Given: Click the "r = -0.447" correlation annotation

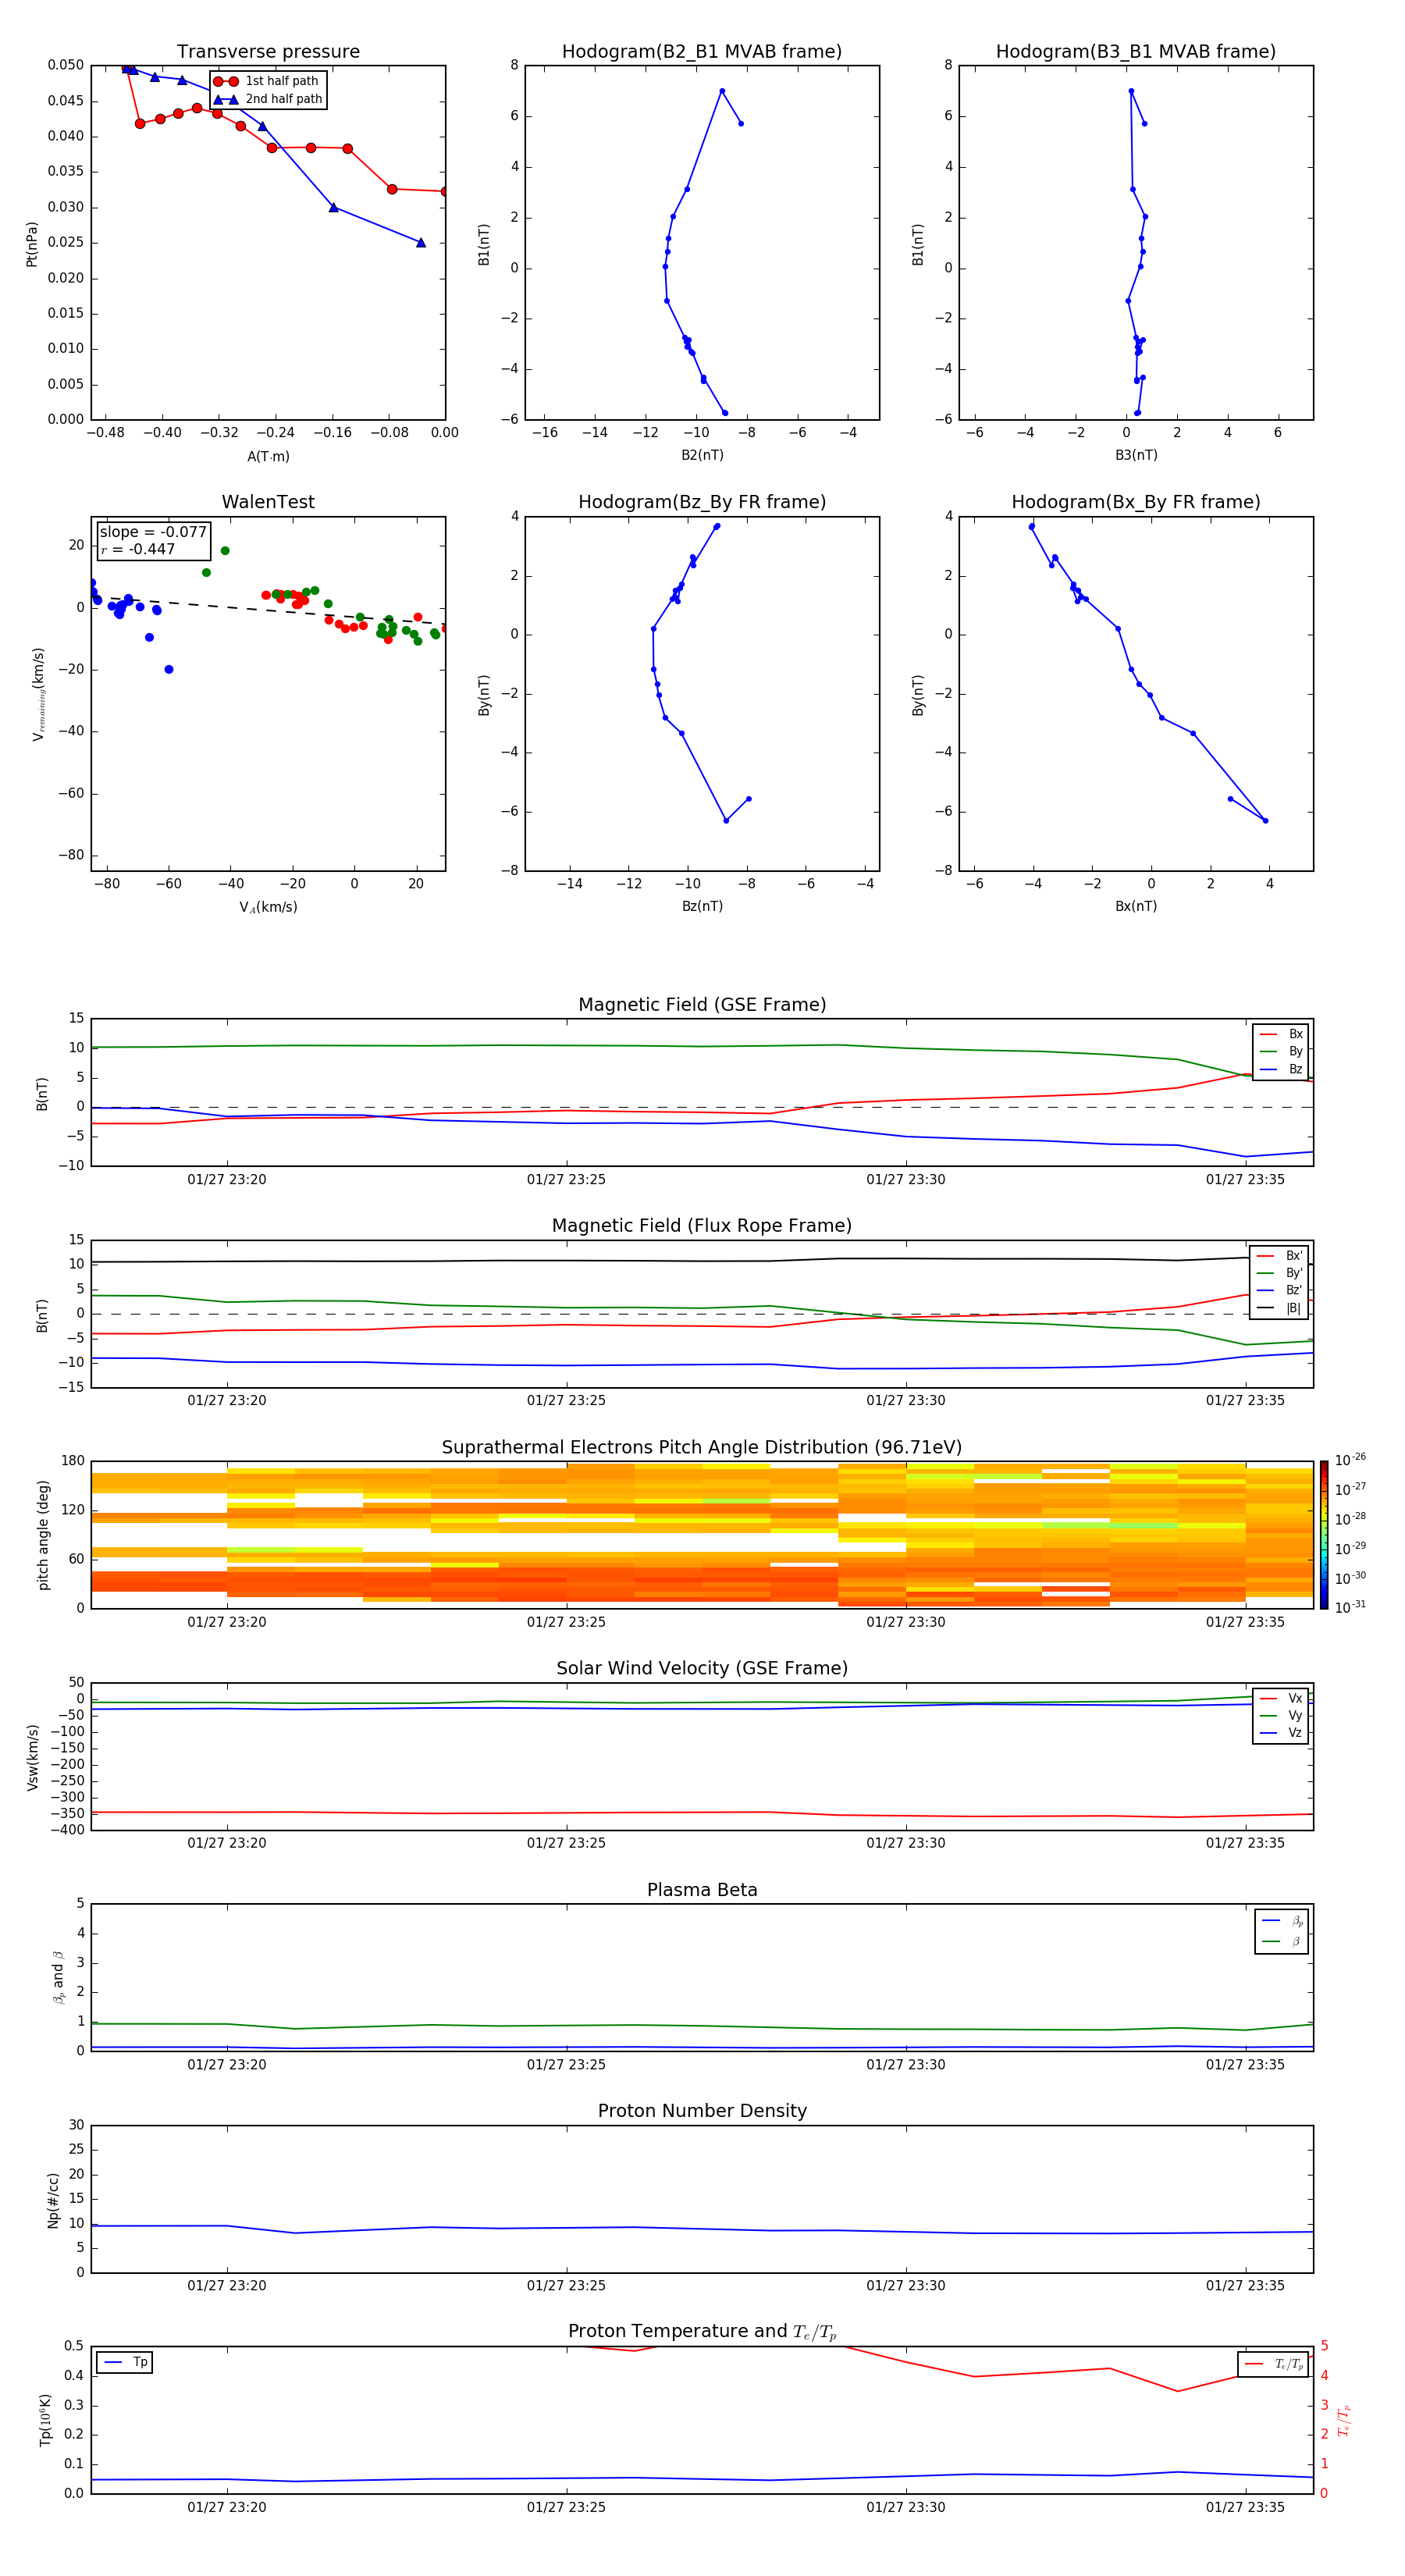Looking at the screenshot, I should click(138, 549).
